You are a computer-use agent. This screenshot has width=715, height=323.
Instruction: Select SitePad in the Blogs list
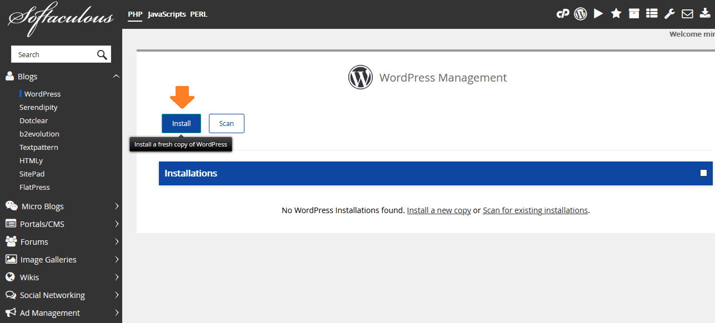[32, 174]
